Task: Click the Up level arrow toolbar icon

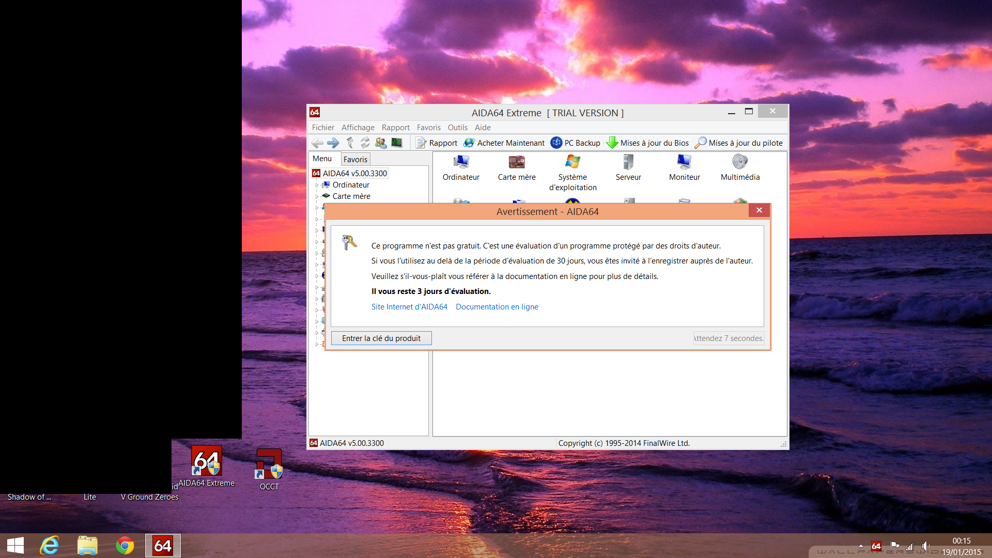Action: coord(350,143)
